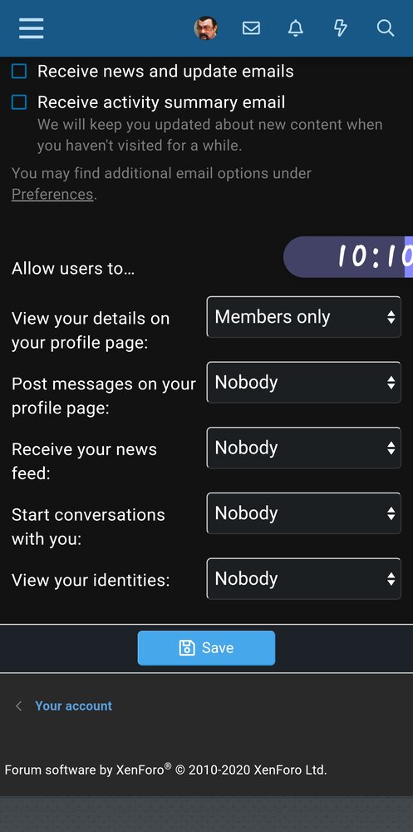Click the Save button

(x=206, y=648)
